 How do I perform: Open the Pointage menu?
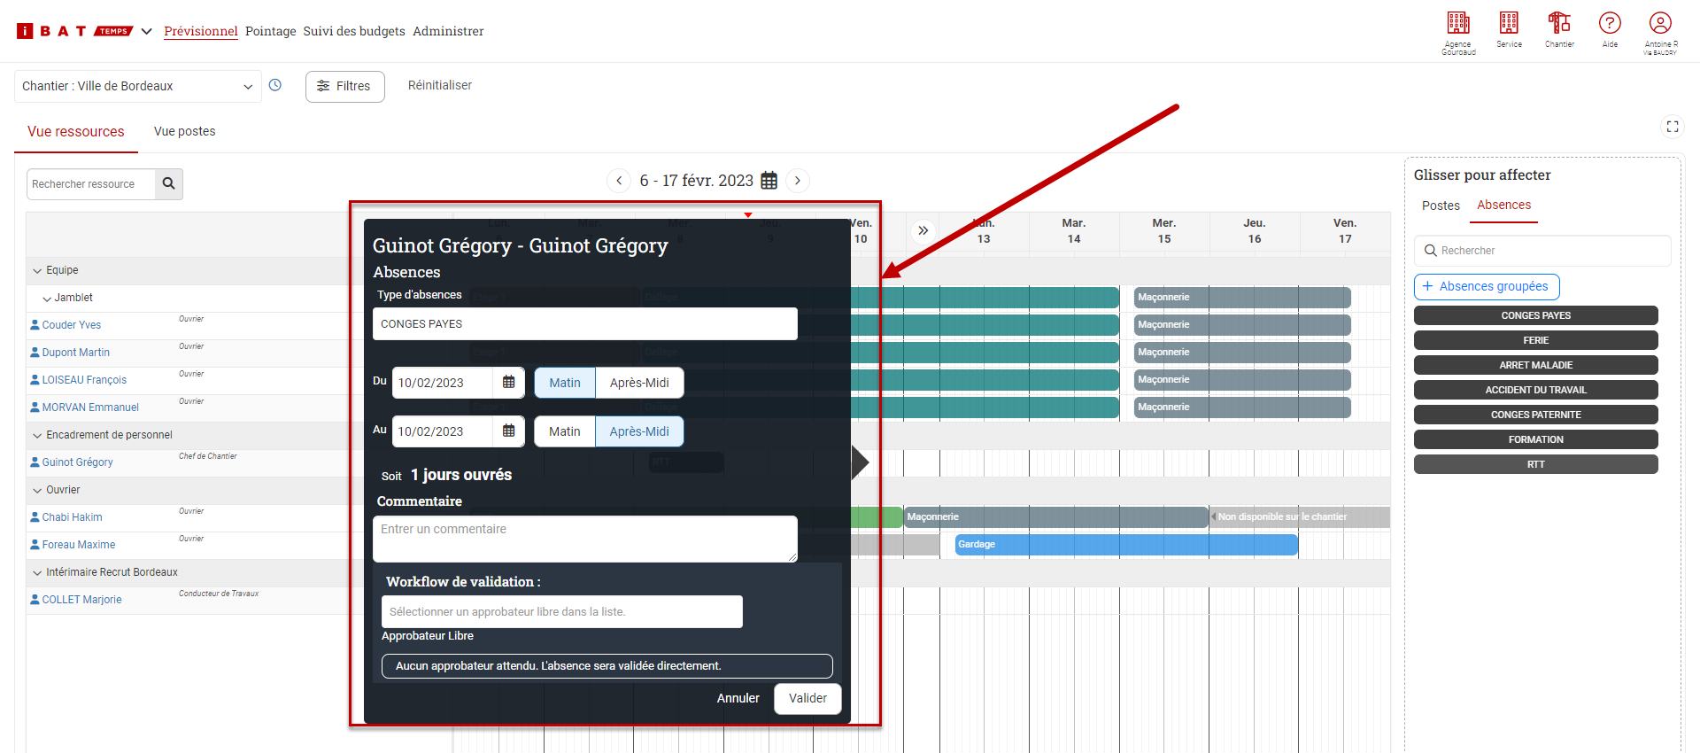pyautogui.click(x=270, y=31)
